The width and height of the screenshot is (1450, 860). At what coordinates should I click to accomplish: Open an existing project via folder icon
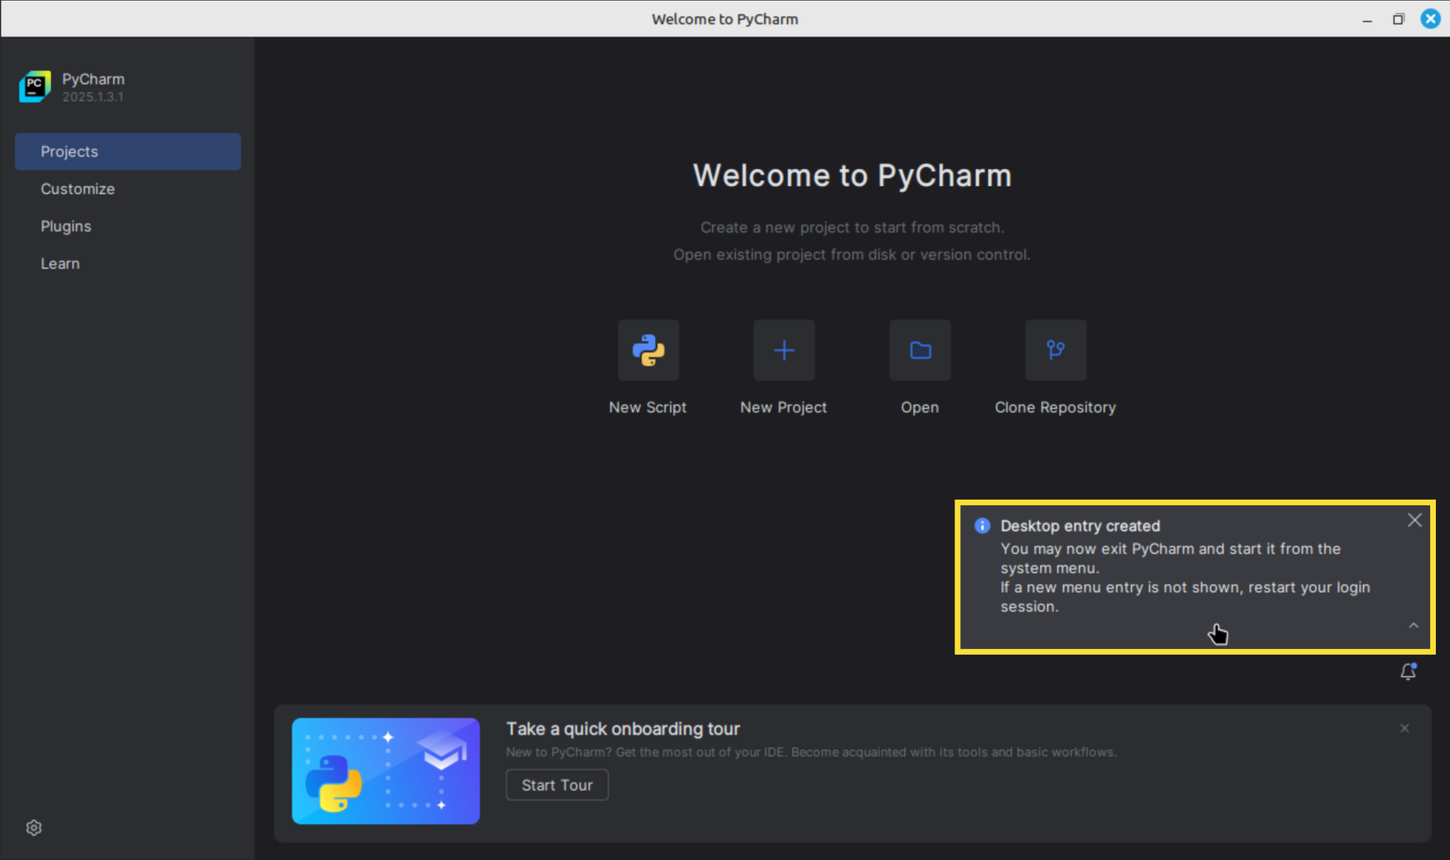(918, 350)
